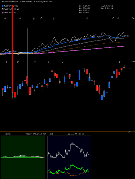Click the 26 price axis label
The width and height of the screenshot is (135, 179).
click(129, 132)
